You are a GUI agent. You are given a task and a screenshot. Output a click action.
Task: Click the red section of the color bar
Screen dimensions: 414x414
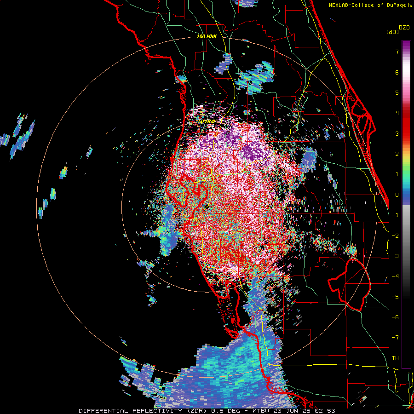pos(406,124)
